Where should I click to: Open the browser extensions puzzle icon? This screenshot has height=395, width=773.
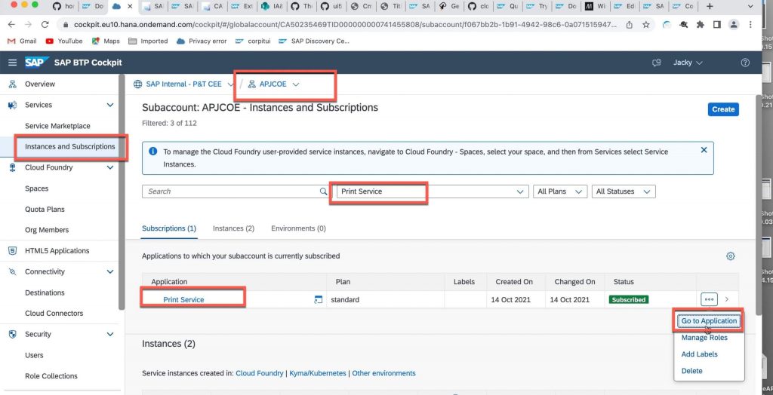point(700,25)
